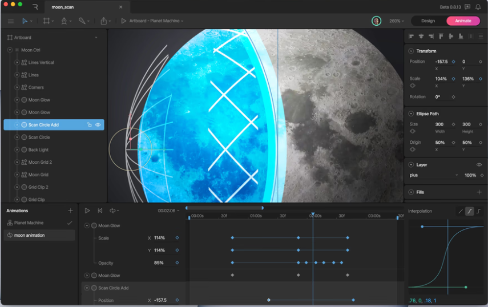Select the Corners group
This screenshot has width=488, height=307.
tap(36, 87)
